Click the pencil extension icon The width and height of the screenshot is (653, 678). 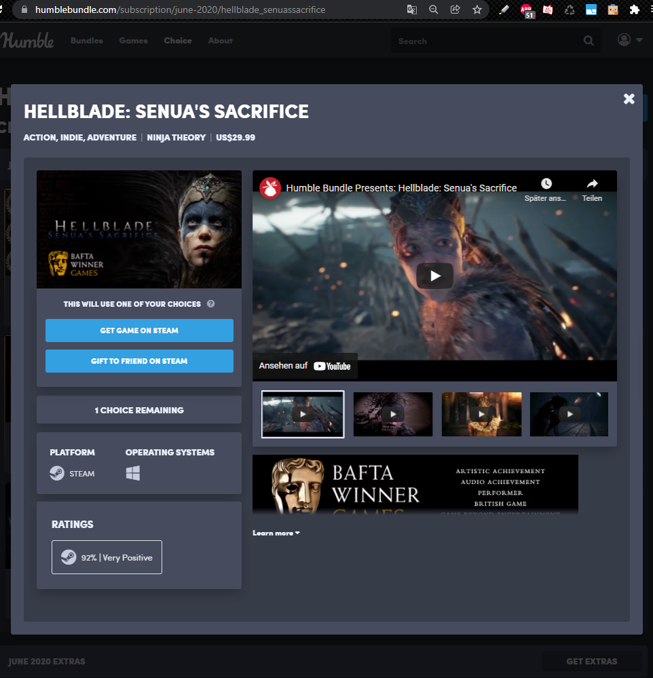504,10
